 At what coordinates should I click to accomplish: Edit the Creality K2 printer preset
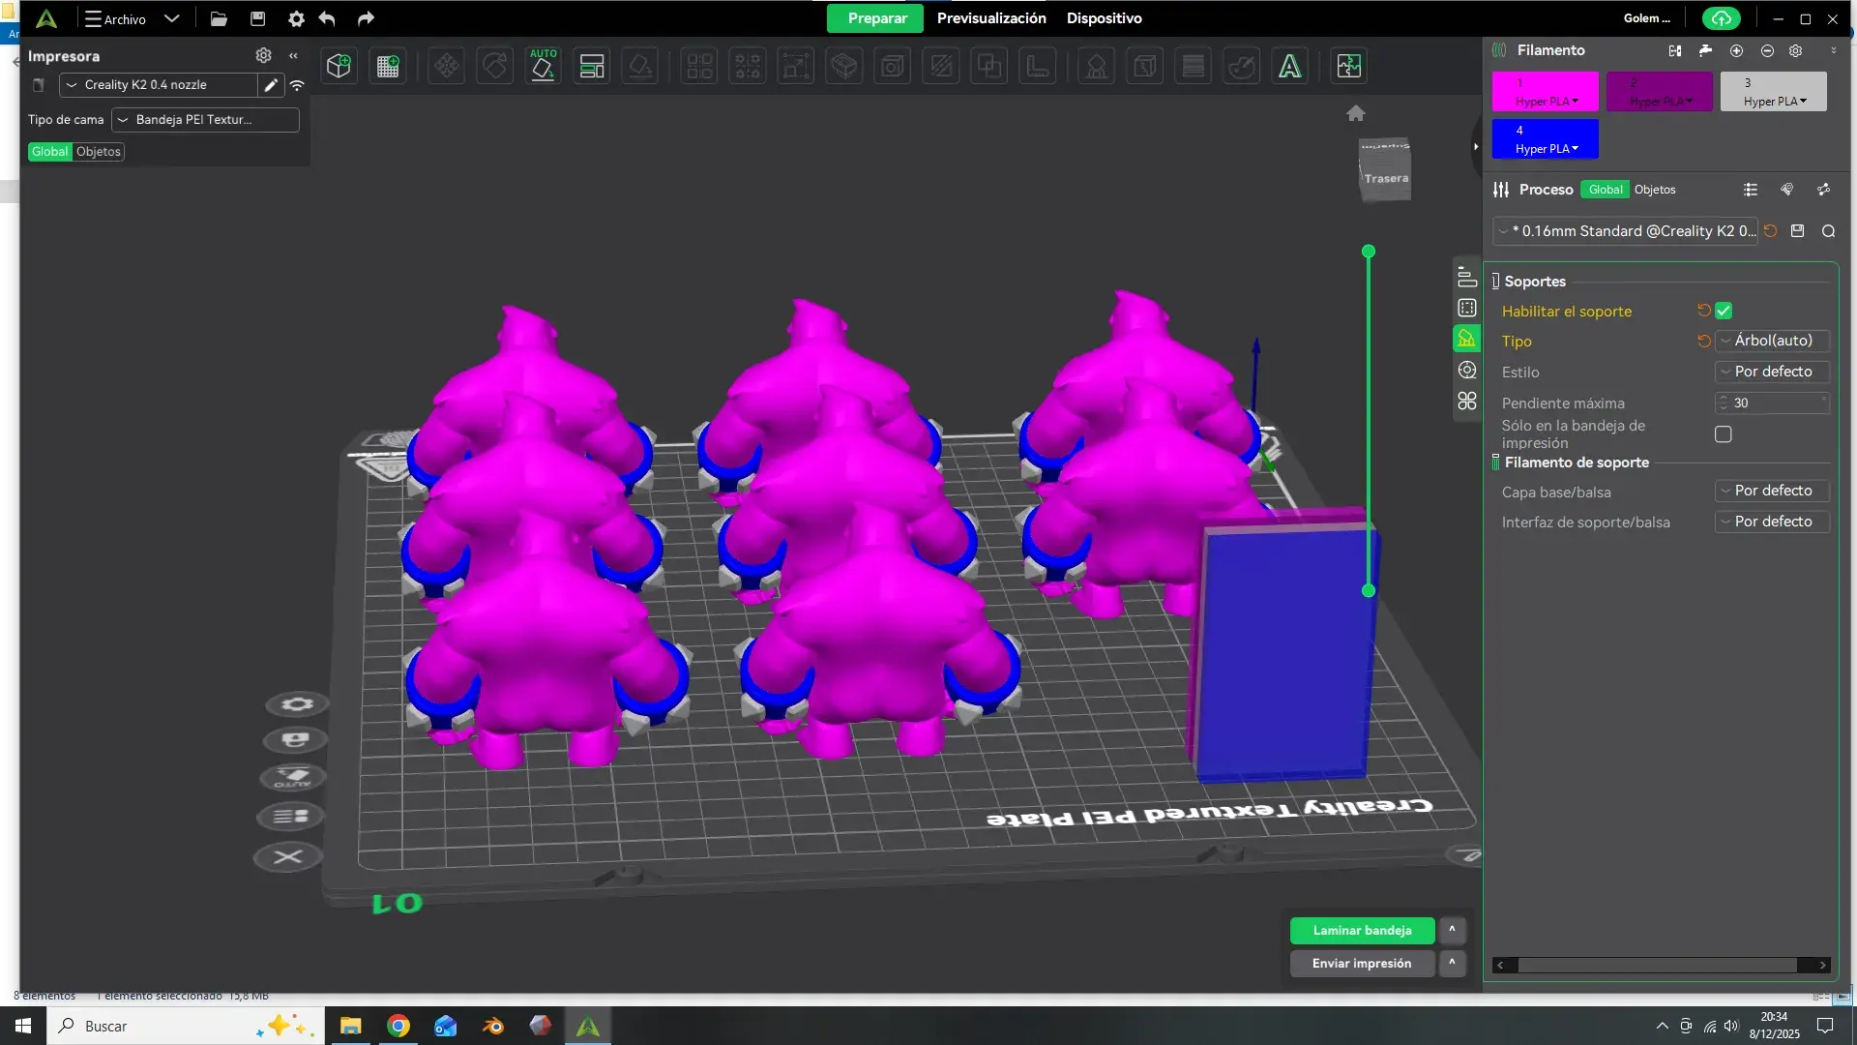271,85
